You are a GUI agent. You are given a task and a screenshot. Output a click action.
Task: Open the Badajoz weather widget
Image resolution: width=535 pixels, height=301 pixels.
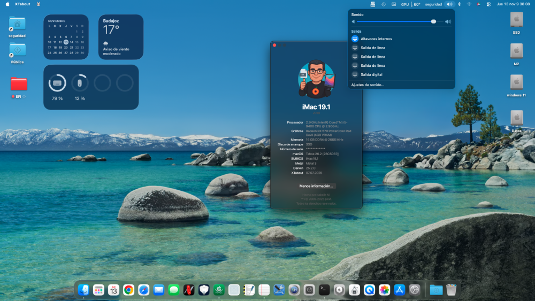tap(121, 37)
